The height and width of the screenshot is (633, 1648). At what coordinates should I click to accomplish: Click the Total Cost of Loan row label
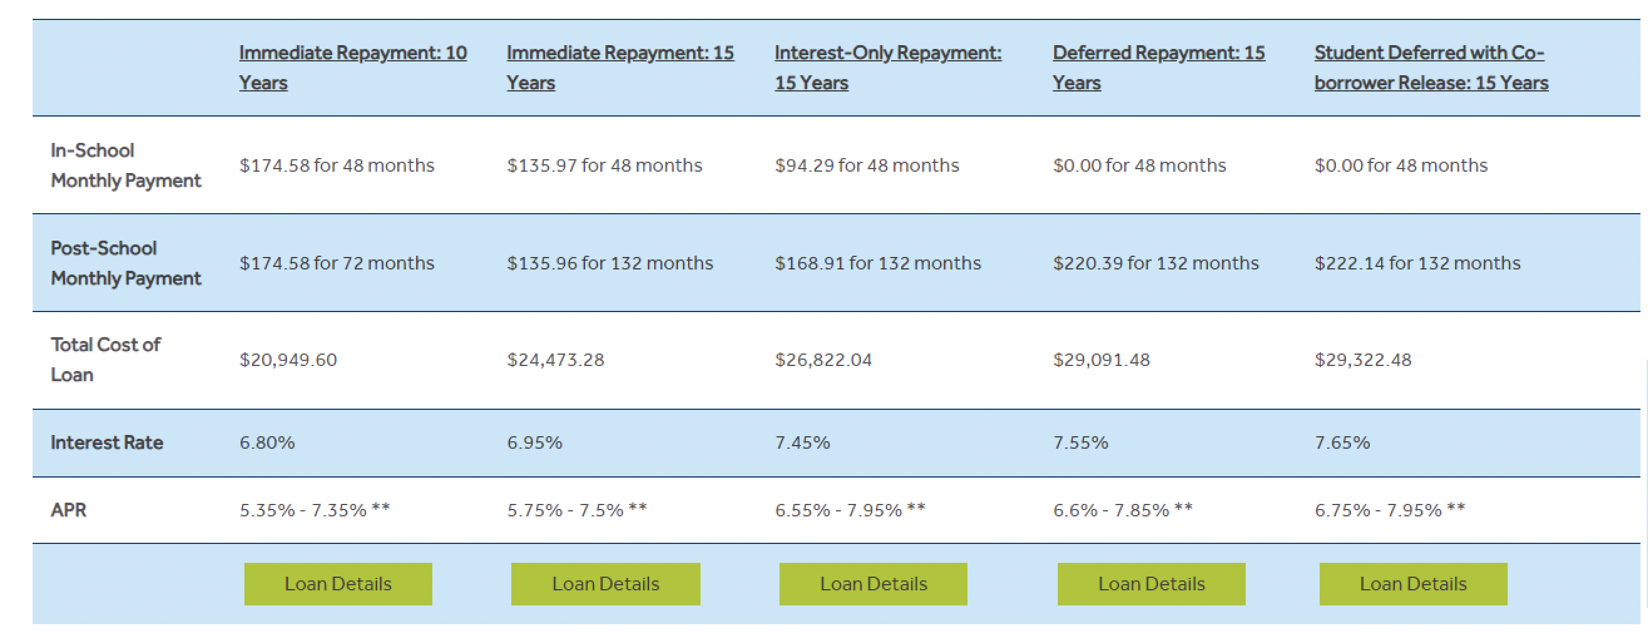pos(105,360)
